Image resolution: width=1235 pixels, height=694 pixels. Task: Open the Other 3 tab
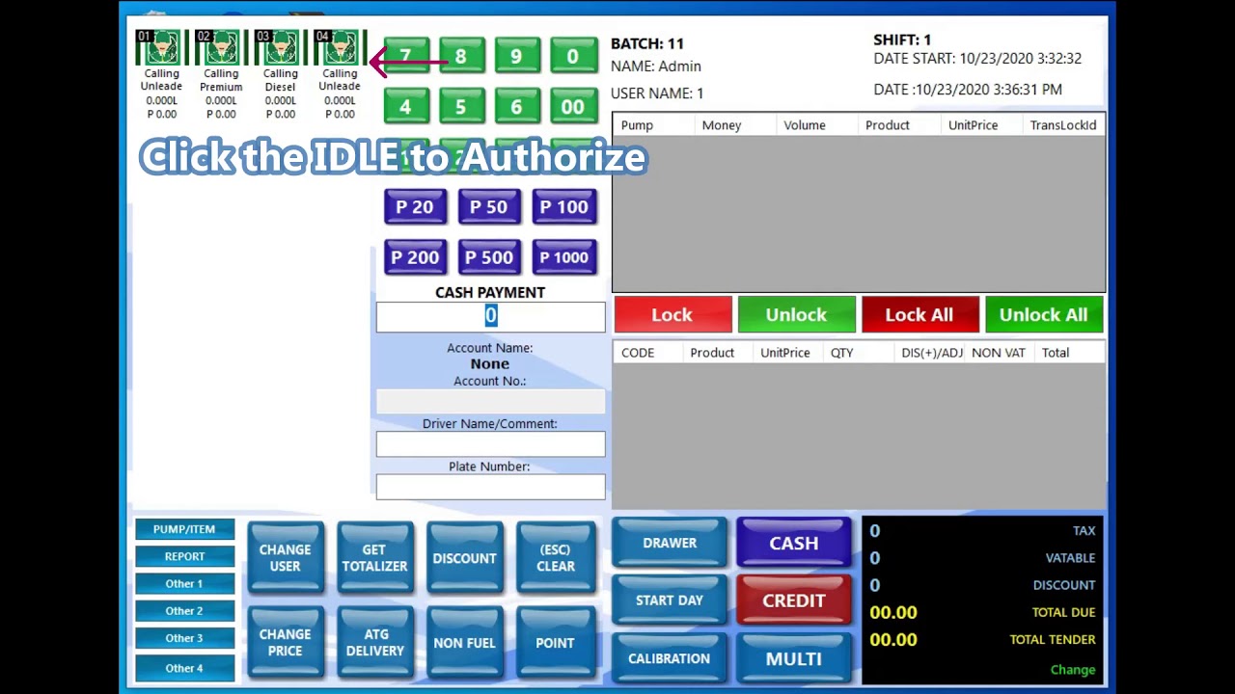[x=184, y=637]
